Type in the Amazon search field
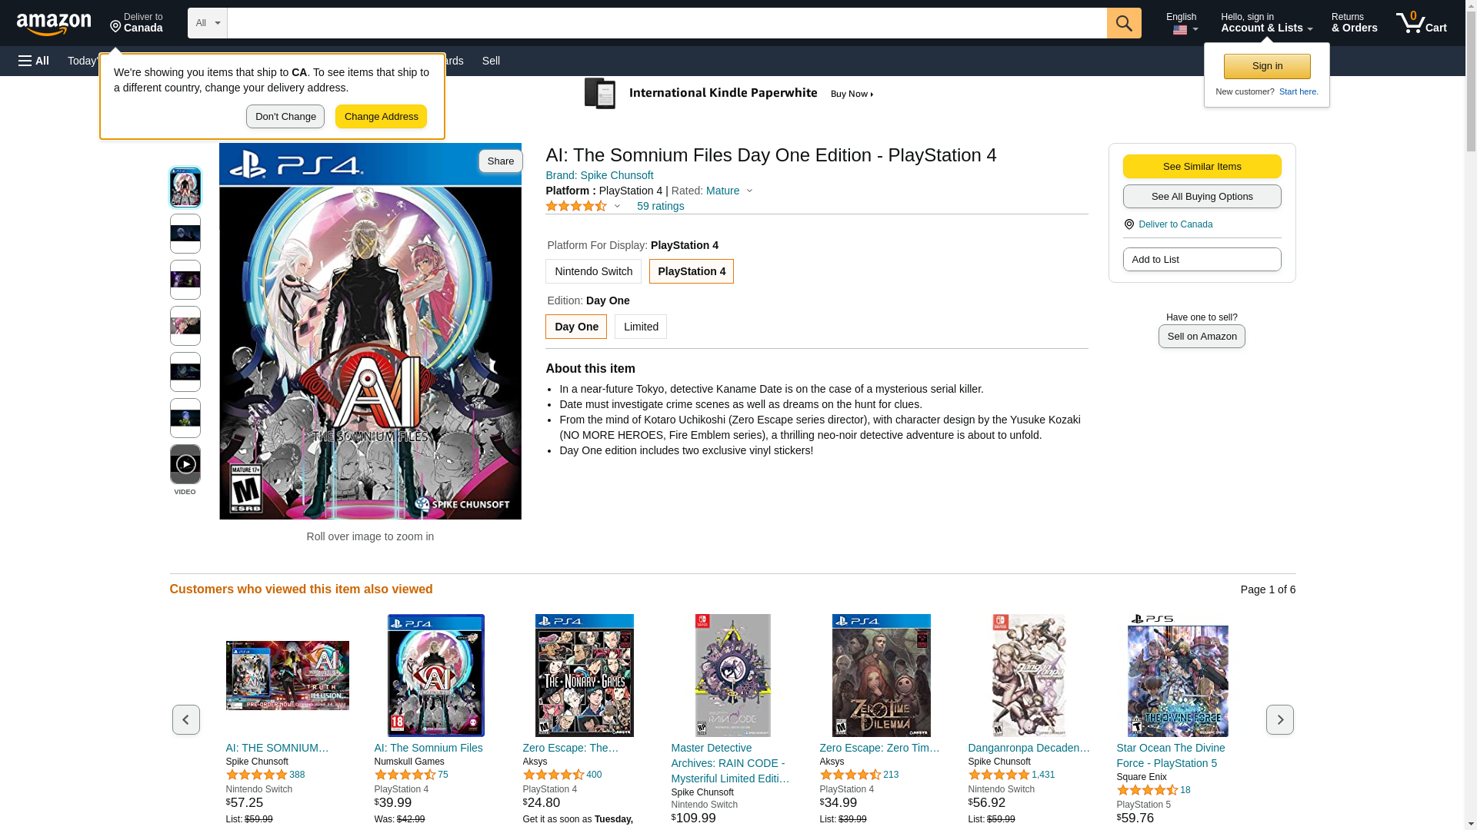 pos(666,23)
